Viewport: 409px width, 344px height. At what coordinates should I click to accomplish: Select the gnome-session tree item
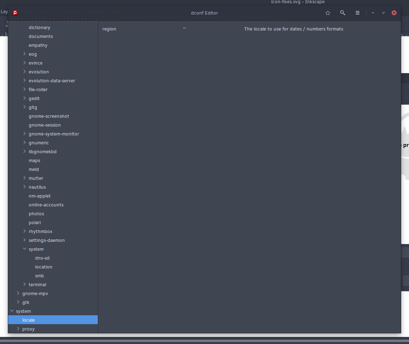(x=53, y=125)
